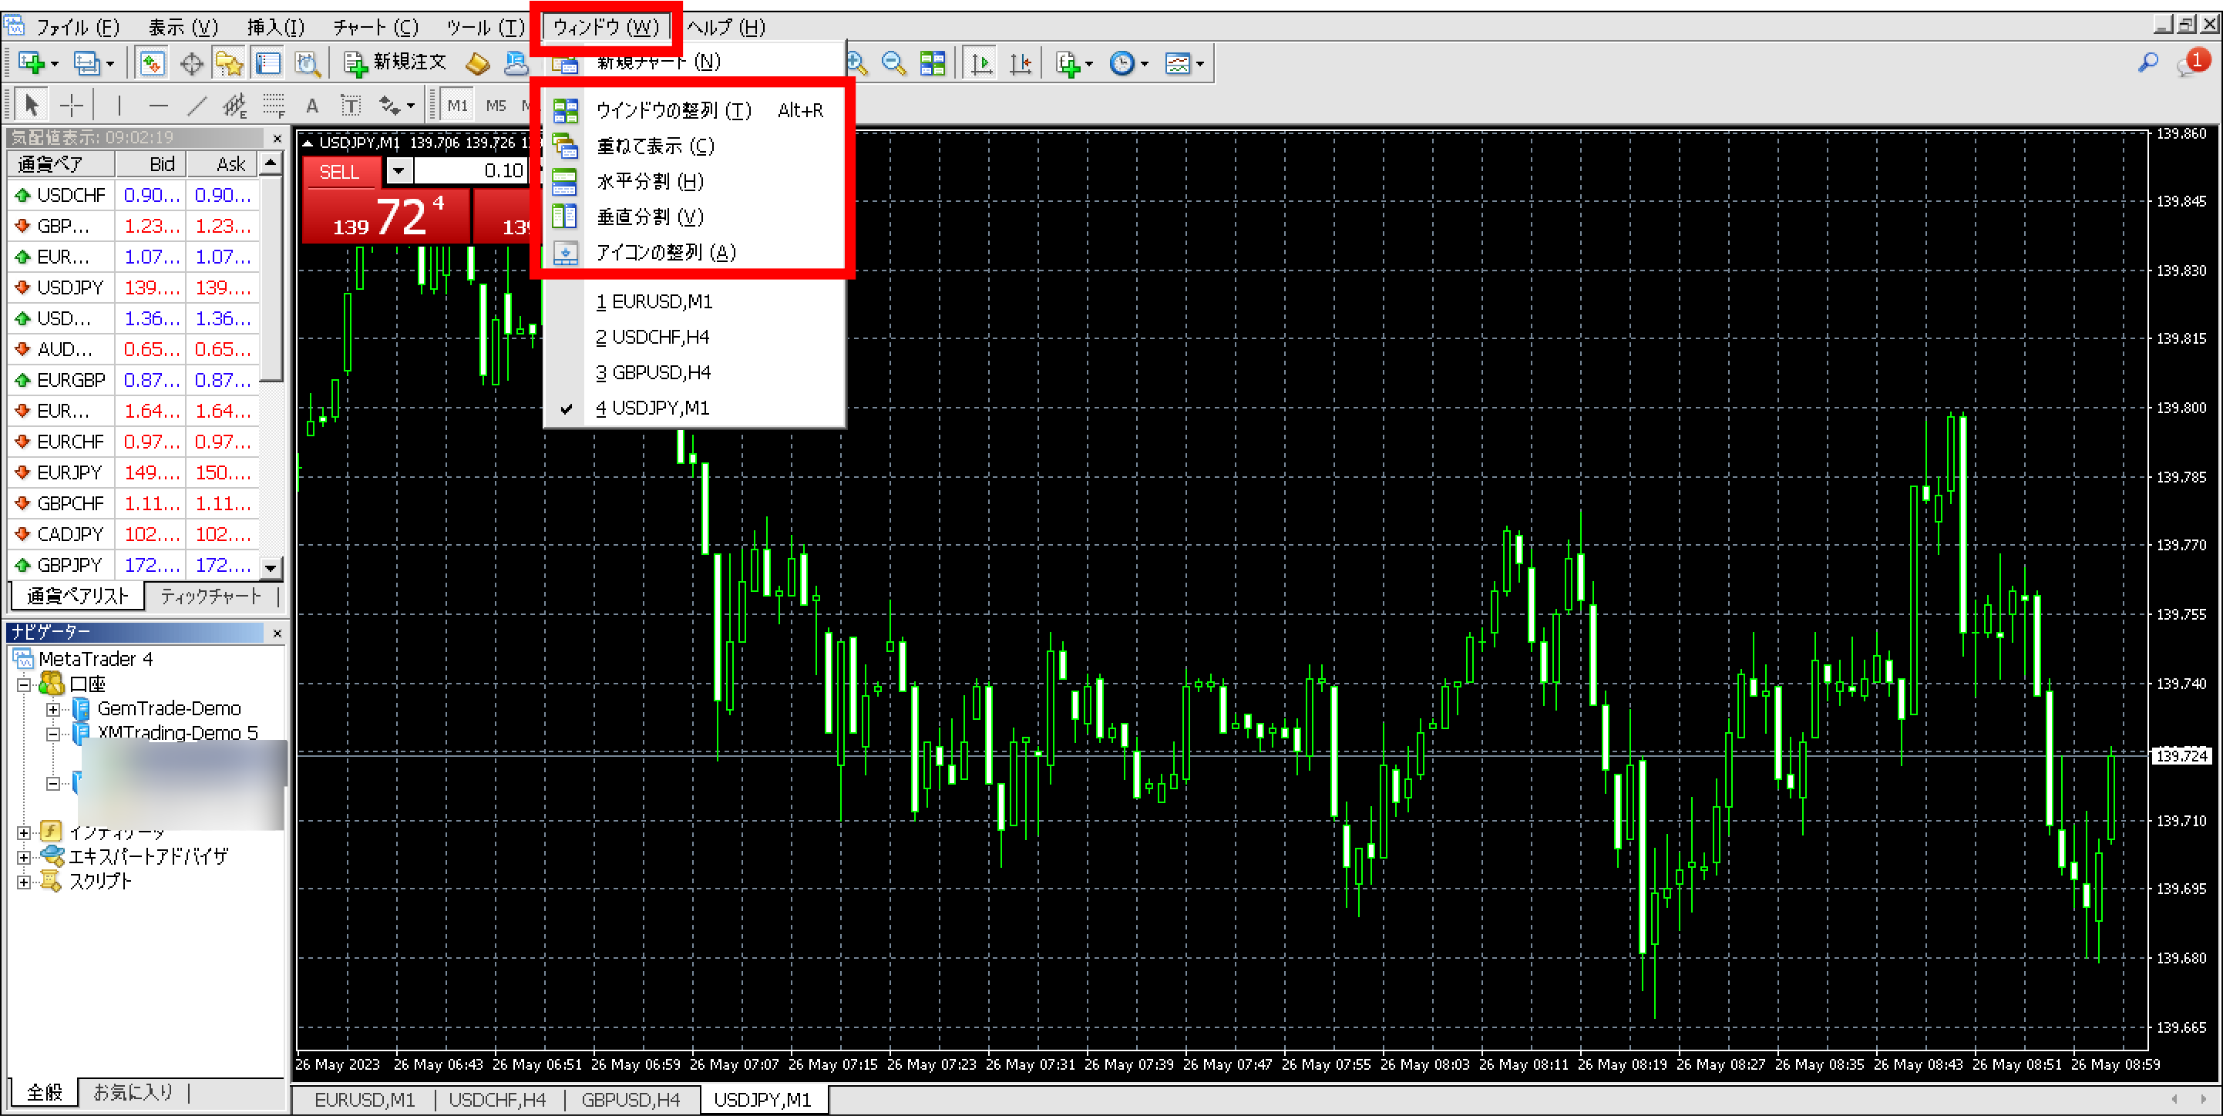Image resolution: width=2223 pixels, height=1116 pixels.
Task: Toggle chart shift mode
Action: click(1022, 62)
